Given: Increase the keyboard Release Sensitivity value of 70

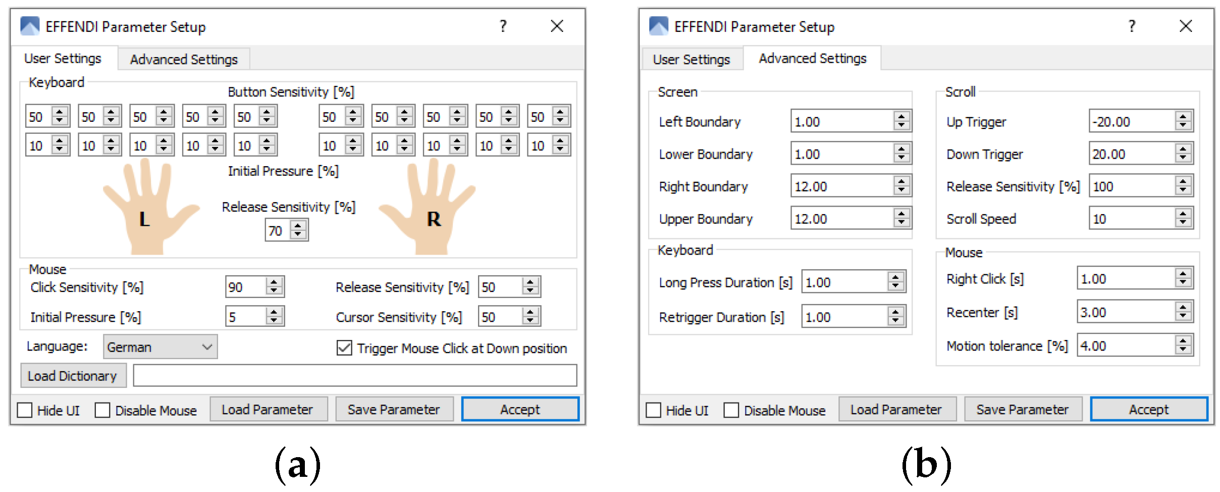Looking at the screenshot, I should 299,226.
